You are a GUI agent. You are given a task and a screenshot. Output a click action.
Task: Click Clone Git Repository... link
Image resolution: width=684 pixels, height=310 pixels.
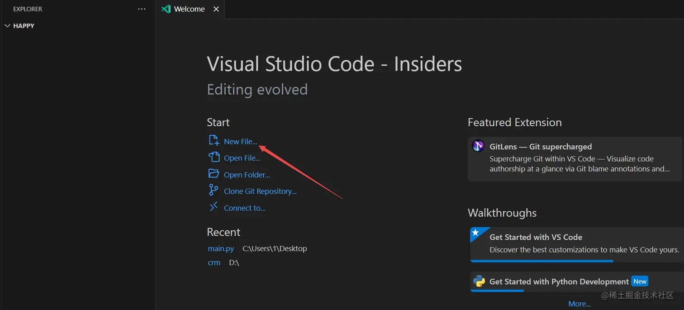point(260,191)
